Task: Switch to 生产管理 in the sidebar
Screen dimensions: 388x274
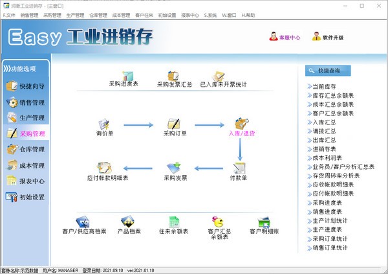Action: tap(25, 117)
